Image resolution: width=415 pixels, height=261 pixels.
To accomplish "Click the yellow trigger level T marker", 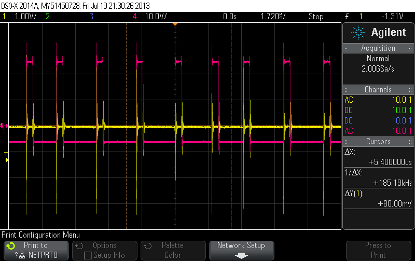I will click(x=6, y=157).
